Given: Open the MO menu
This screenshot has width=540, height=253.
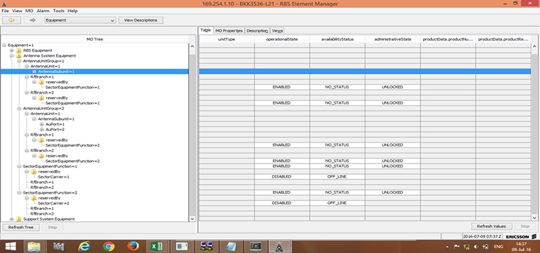Looking at the screenshot, I should (29, 11).
